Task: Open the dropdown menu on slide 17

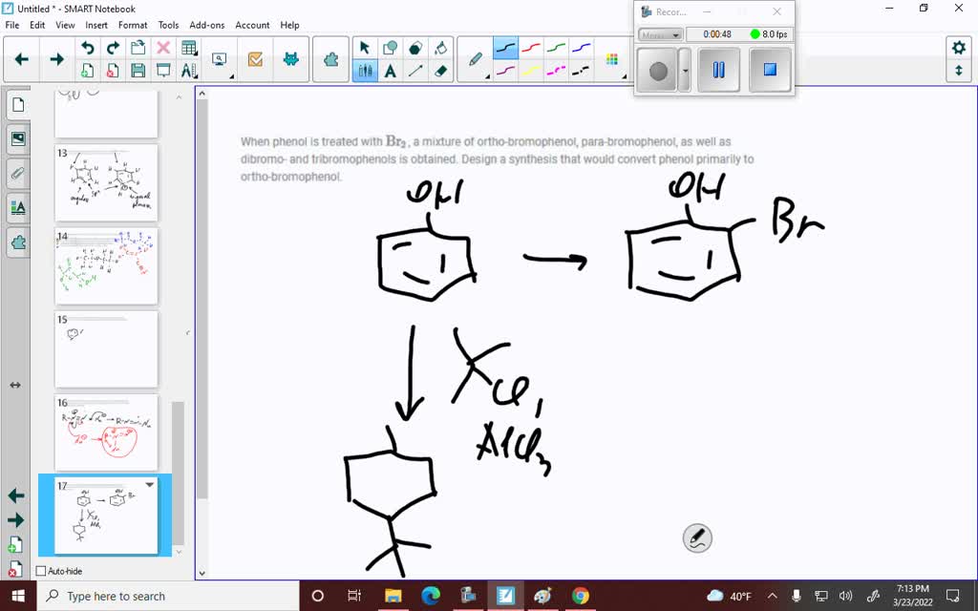Action: [x=149, y=486]
